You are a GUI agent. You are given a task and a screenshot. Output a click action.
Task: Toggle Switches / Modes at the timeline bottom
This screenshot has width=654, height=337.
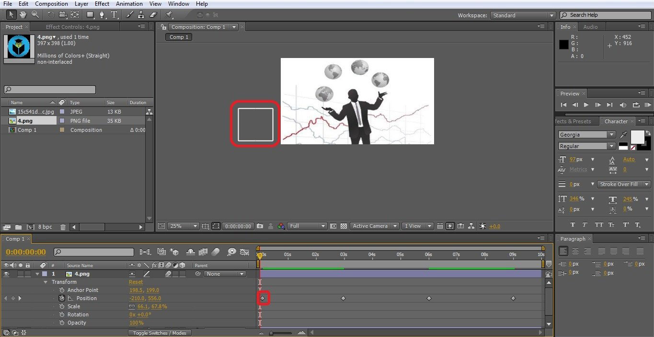pos(160,332)
